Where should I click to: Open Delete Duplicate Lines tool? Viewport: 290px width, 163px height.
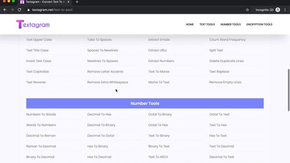click(x=227, y=61)
